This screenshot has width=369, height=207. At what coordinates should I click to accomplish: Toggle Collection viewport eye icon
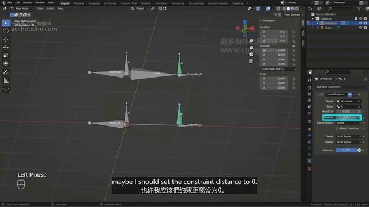click(360, 18)
